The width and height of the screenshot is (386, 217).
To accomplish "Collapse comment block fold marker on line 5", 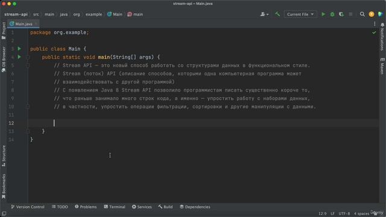I will (28, 66).
